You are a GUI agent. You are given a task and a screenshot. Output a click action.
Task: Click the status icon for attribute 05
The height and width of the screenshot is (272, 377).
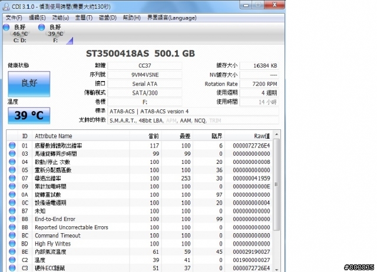click(x=12, y=170)
